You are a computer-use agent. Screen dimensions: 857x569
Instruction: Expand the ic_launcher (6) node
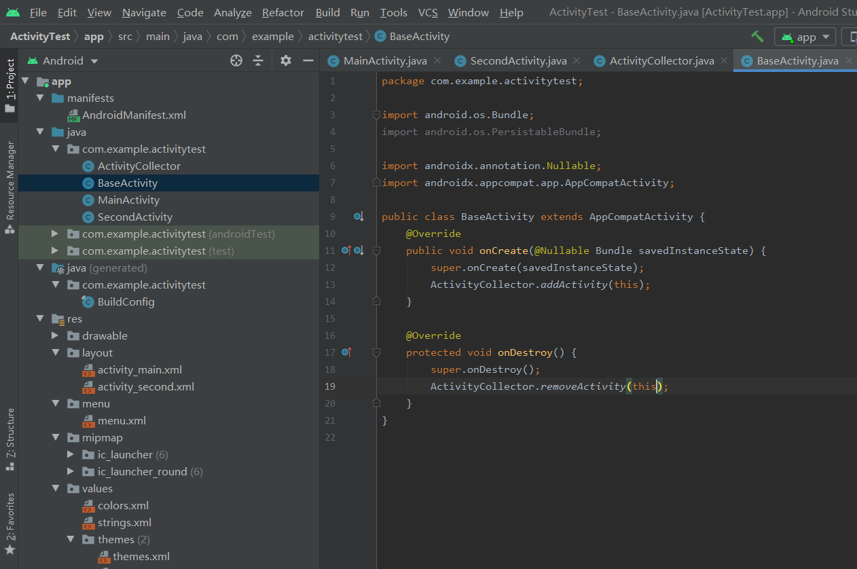(71, 455)
